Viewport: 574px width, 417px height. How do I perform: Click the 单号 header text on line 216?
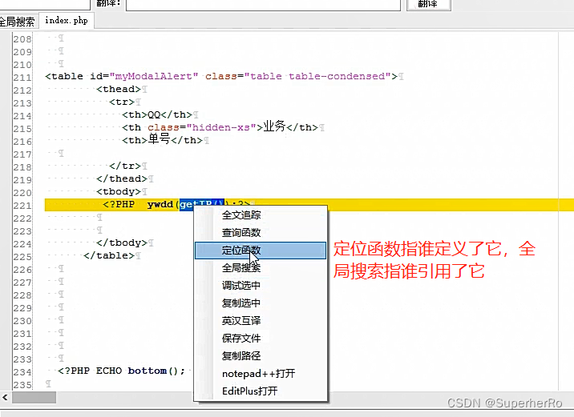[159, 139]
